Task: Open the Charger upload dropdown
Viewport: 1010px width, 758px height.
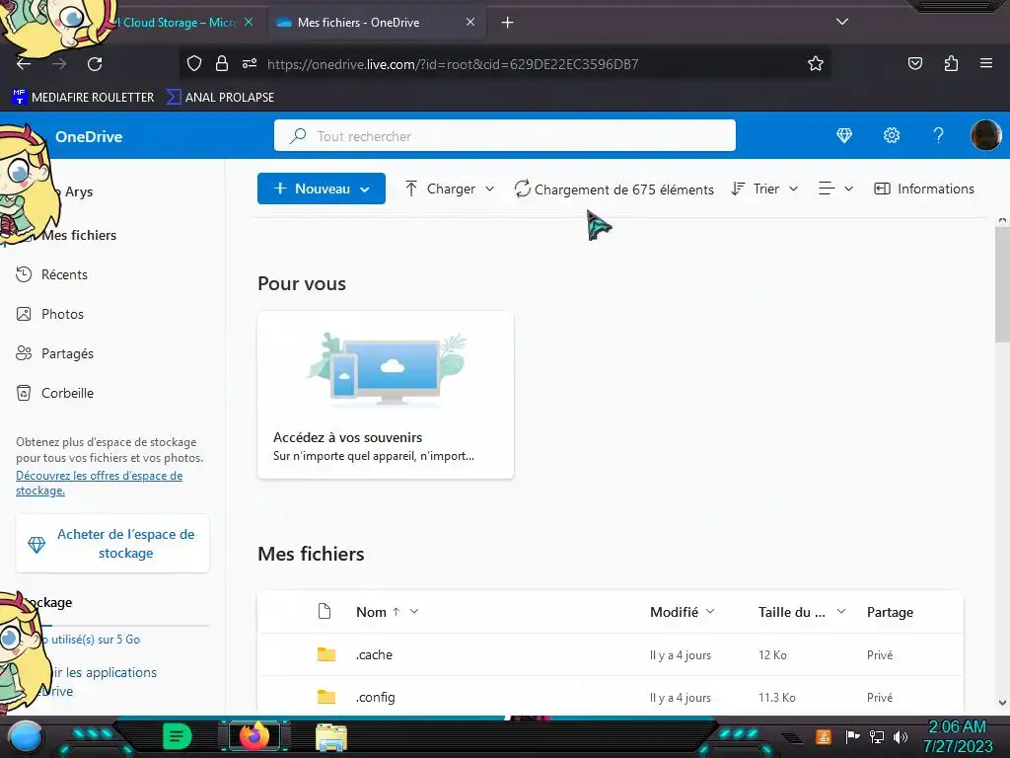Action: [450, 189]
